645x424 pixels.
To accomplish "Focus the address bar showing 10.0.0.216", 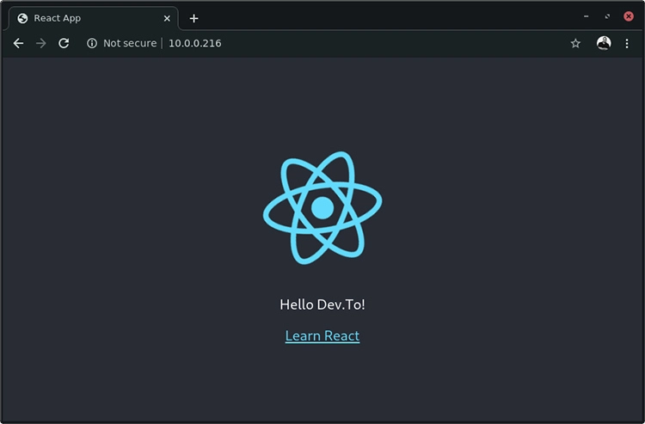I will click(x=195, y=43).
